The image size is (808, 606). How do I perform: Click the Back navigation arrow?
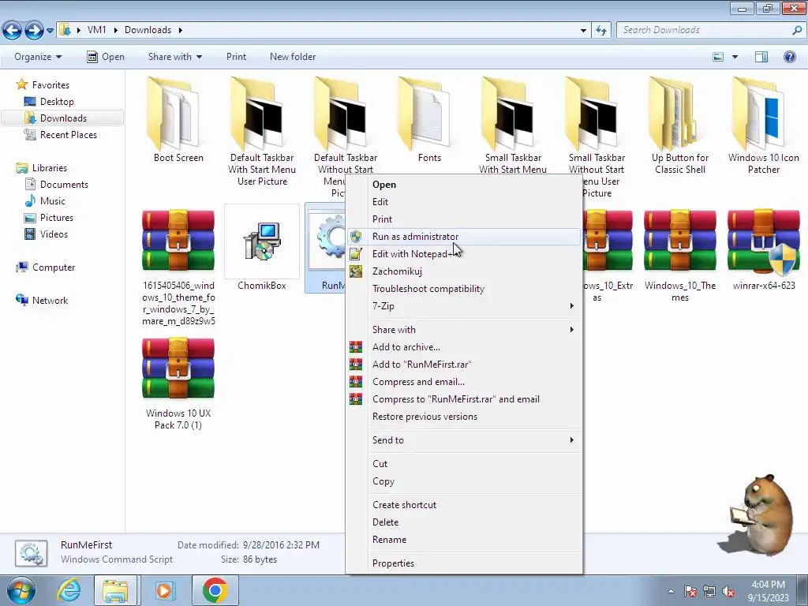[13, 31]
